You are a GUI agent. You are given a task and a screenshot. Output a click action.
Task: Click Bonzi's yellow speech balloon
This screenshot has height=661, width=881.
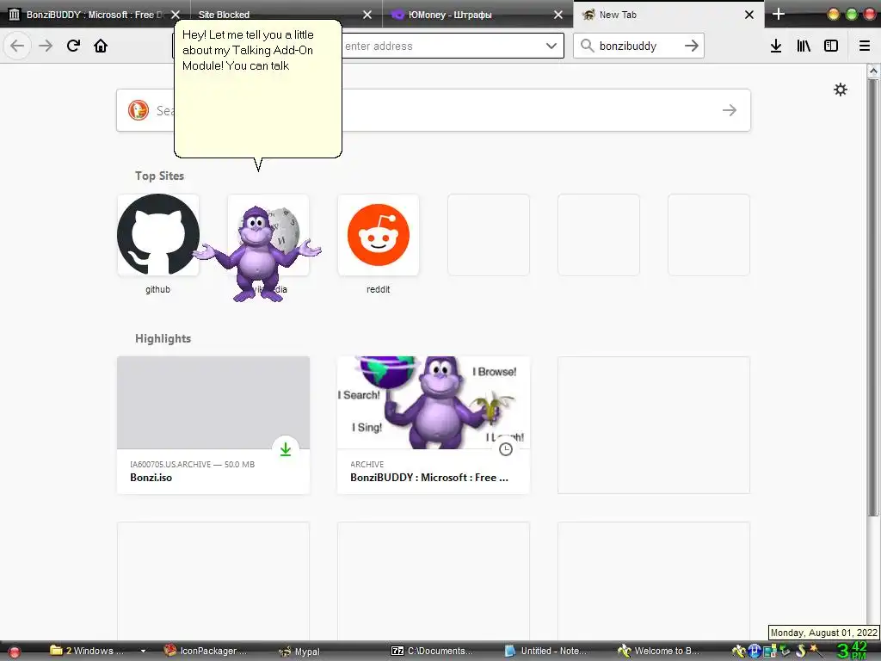click(x=258, y=89)
